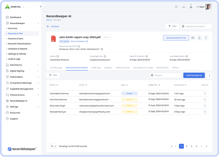Preview the file with the eye icon
This screenshot has width=219, height=157.
point(193,38)
